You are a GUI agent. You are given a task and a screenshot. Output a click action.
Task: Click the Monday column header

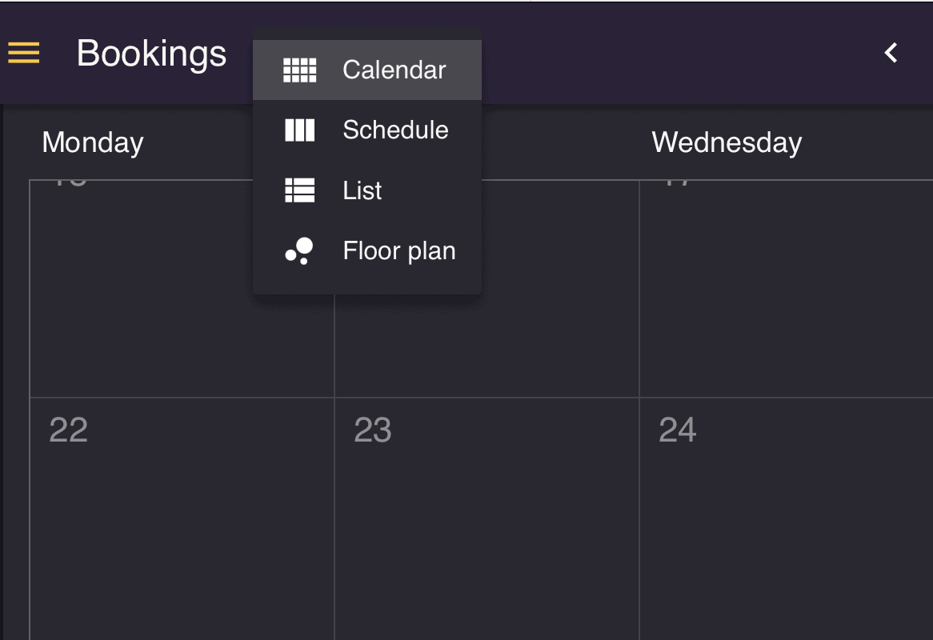click(92, 142)
